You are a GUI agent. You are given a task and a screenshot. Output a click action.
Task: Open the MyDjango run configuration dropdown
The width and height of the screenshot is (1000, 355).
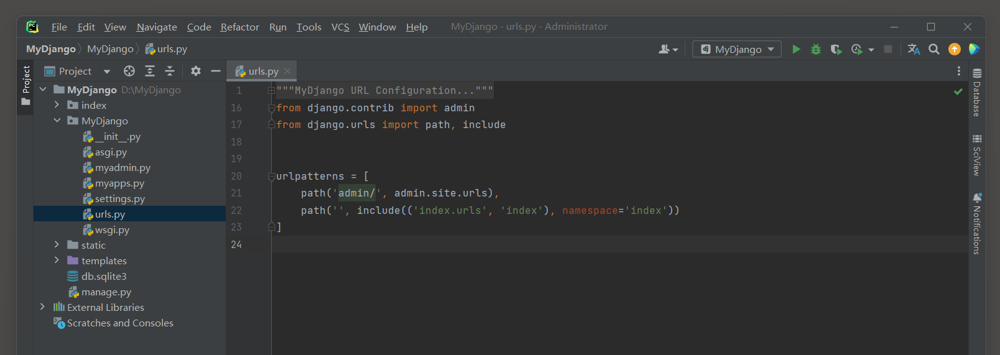[737, 49]
